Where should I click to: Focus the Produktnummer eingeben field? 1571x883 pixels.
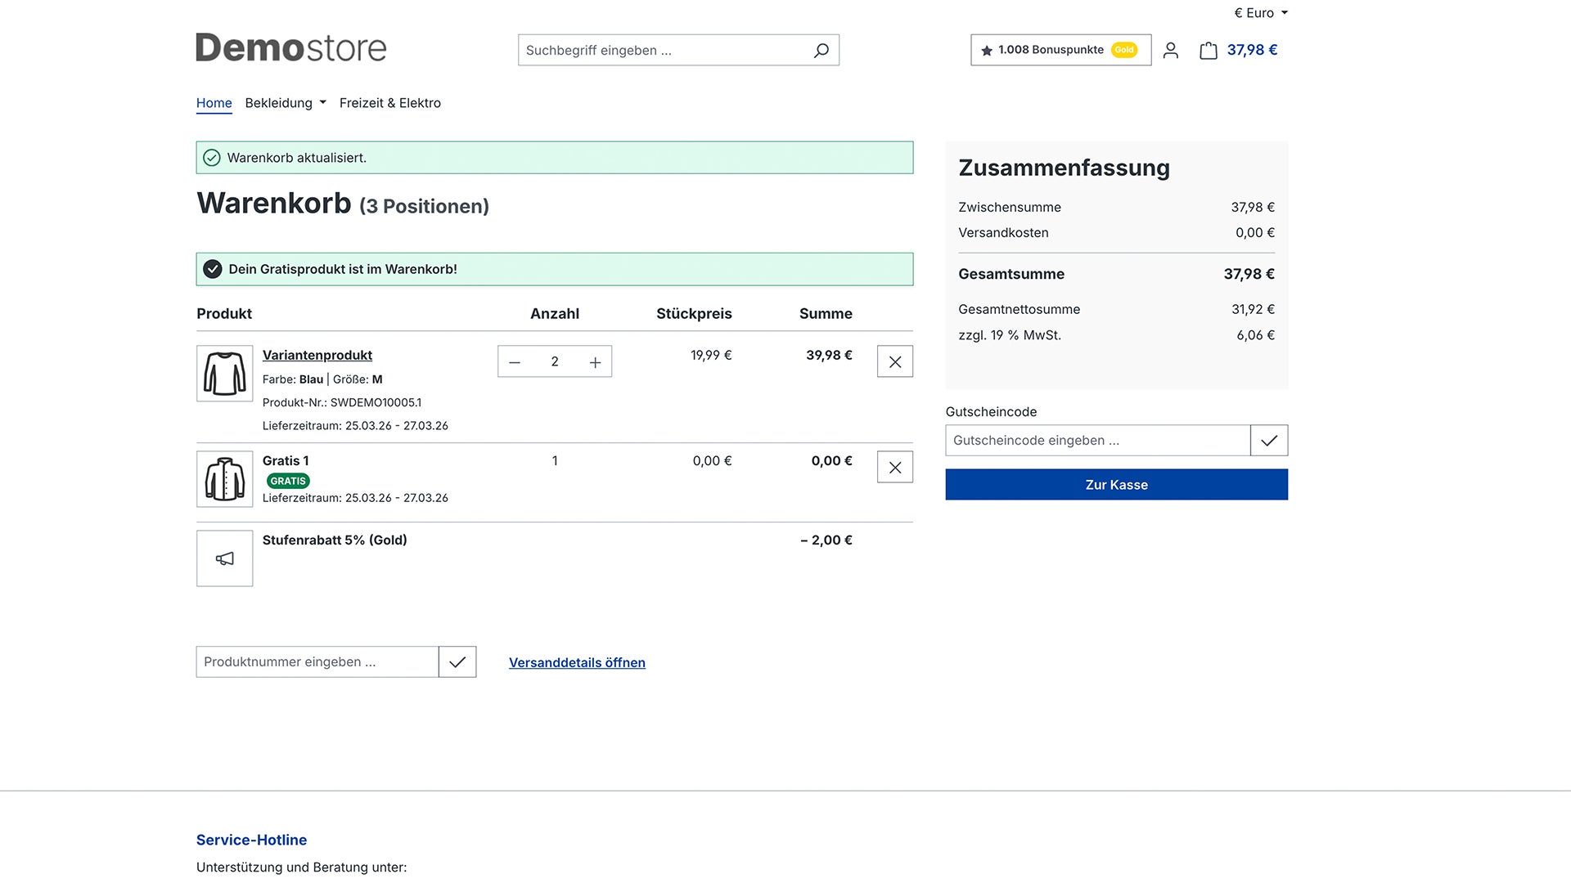point(317,661)
